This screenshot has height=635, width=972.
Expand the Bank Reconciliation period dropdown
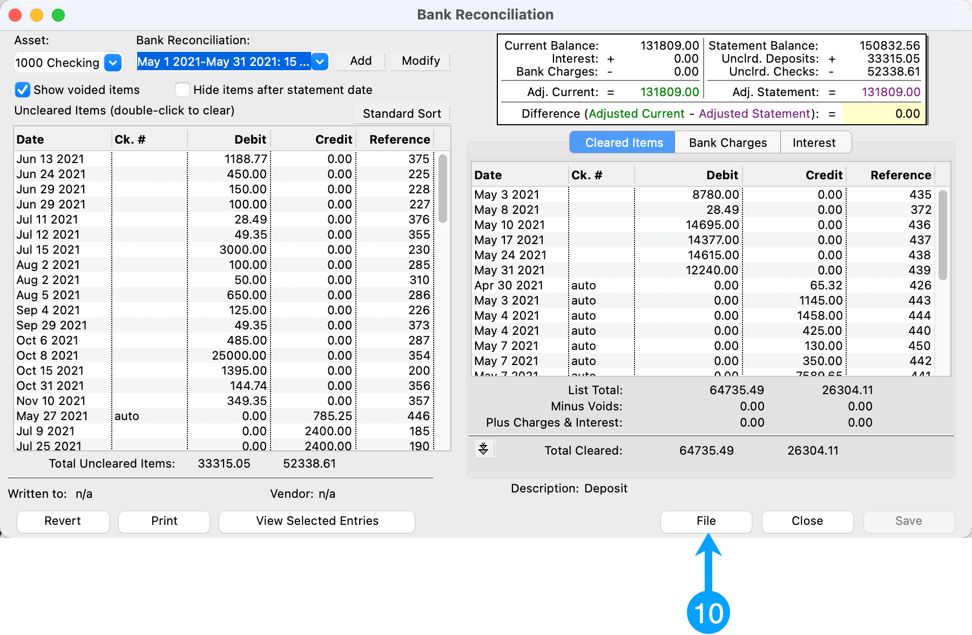[x=320, y=62]
